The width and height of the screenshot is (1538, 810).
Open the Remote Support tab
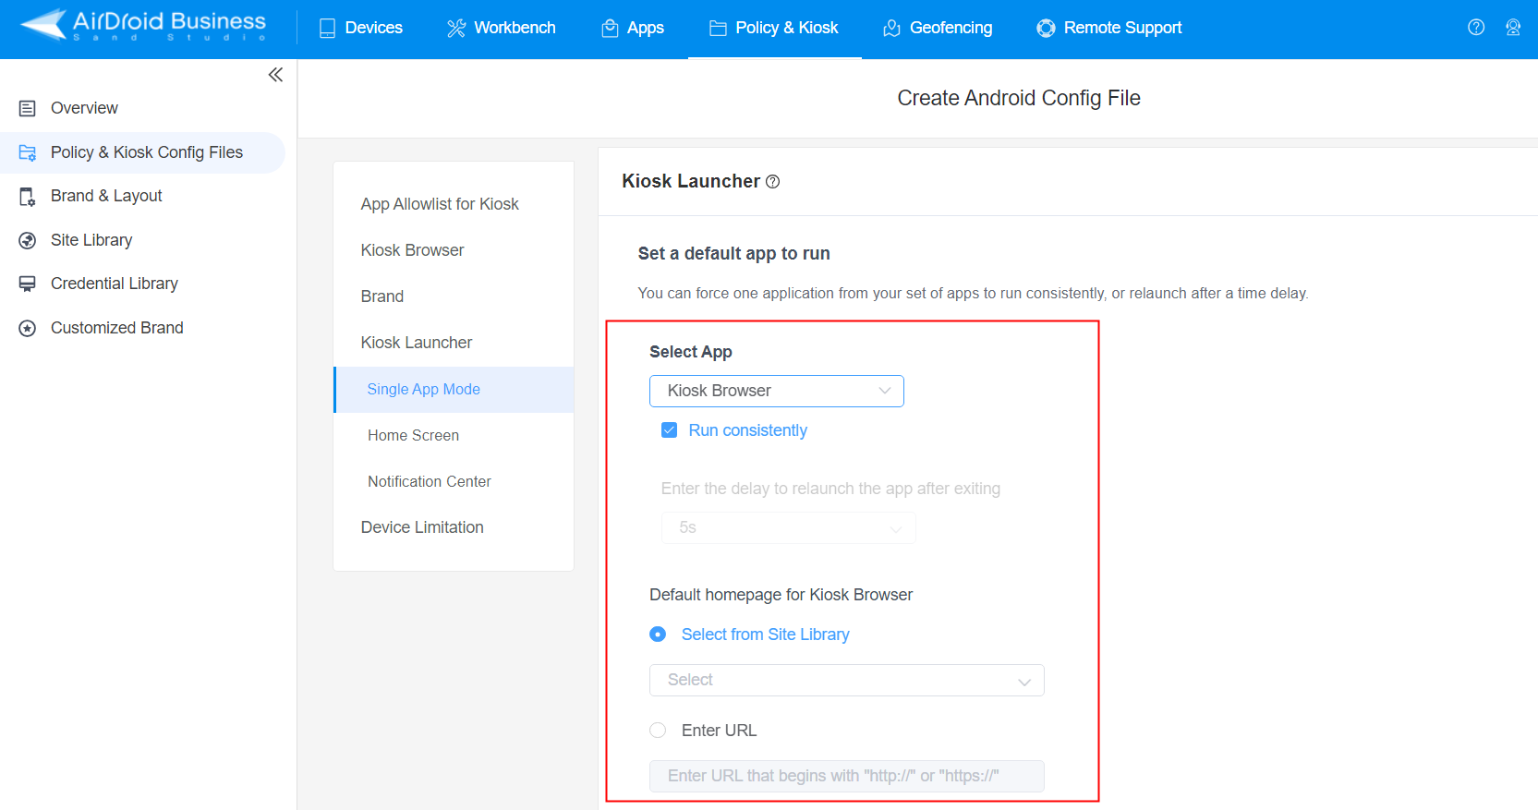[x=1109, y=29]
